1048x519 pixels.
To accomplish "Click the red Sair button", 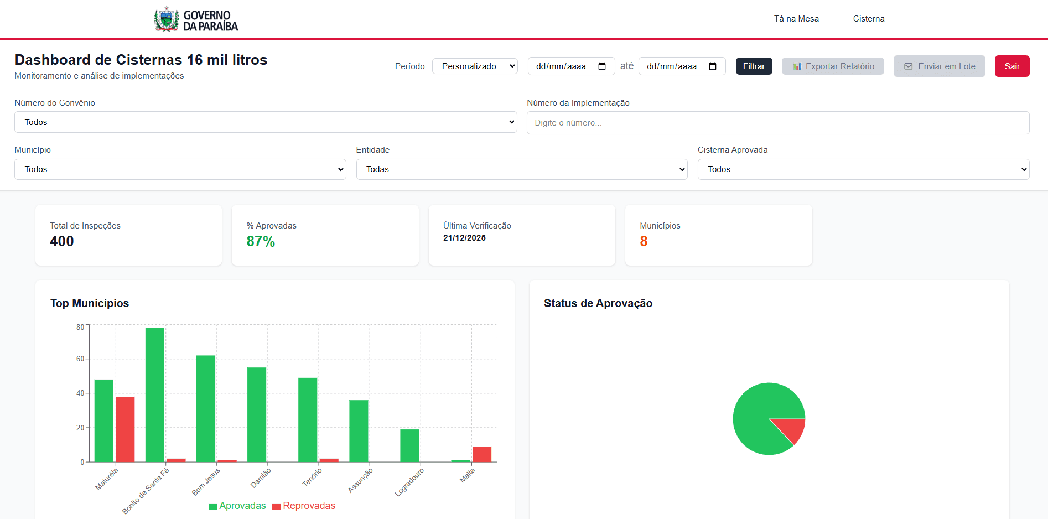I will point(1011,66).
